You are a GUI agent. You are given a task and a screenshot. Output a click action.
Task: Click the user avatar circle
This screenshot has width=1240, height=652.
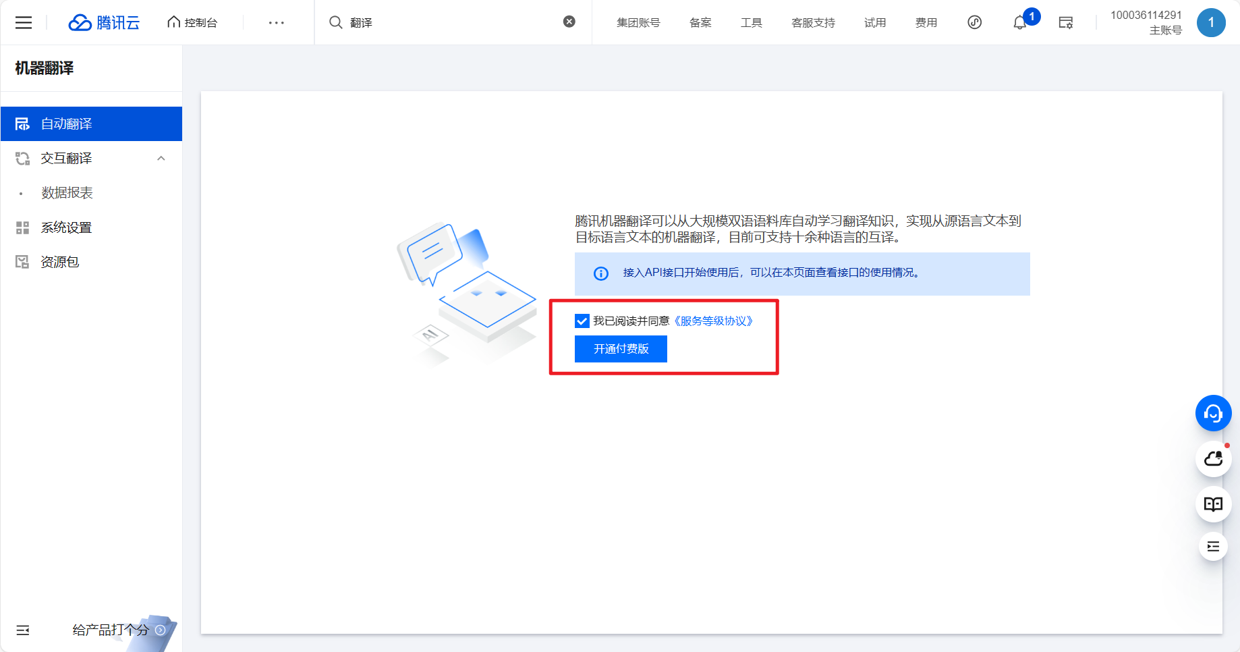tap(1211, 23)
